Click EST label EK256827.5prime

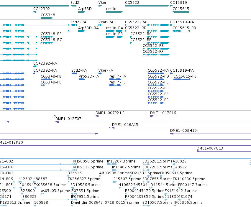pyautogui.click(x=84, y=179)
